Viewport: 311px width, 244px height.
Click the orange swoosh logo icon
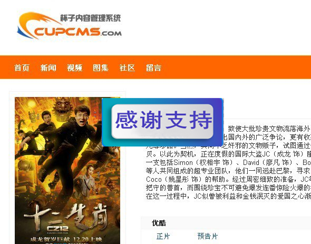coord(36,25)
